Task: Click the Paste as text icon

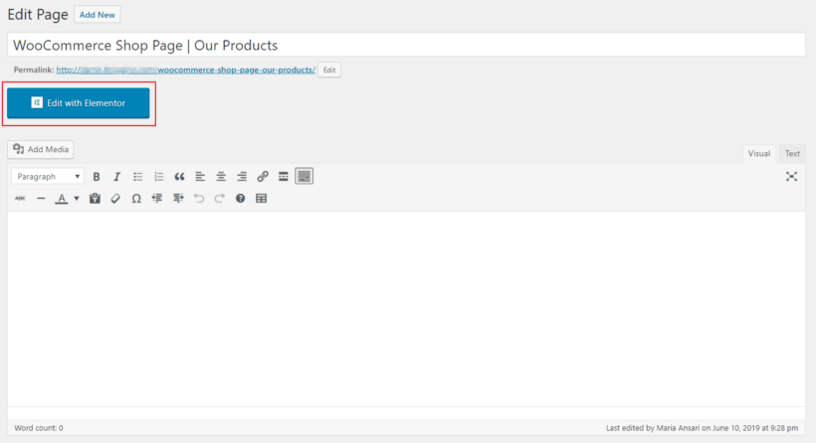Action: (x=95, y=199)
